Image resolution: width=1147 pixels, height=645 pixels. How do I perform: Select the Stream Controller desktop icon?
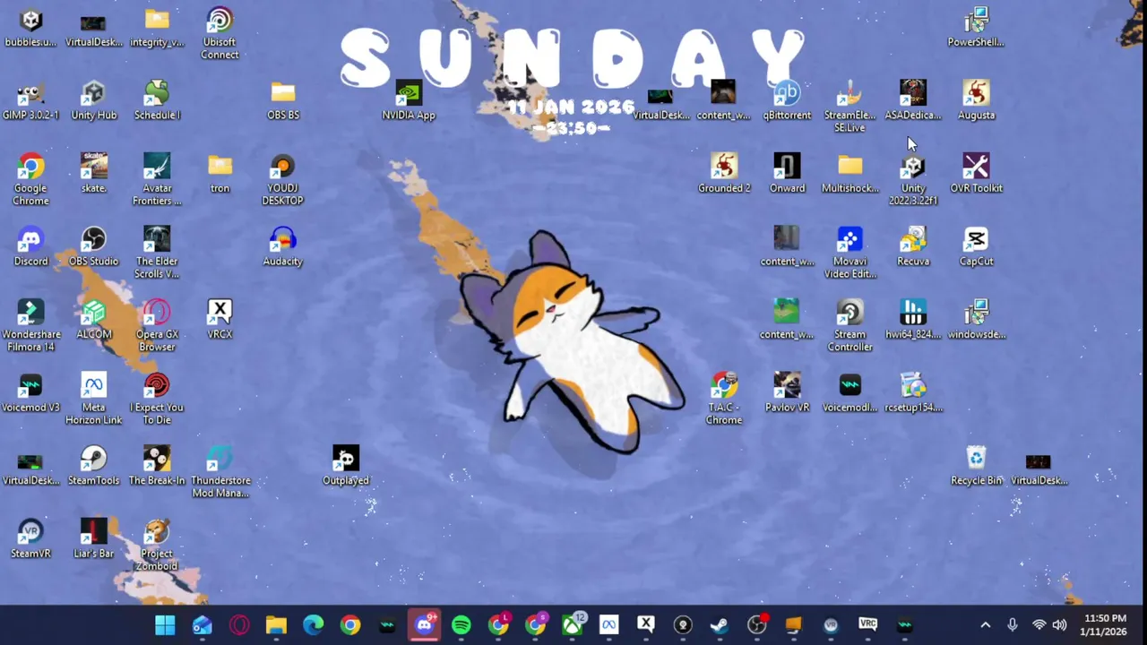click(x=849, y=325)
